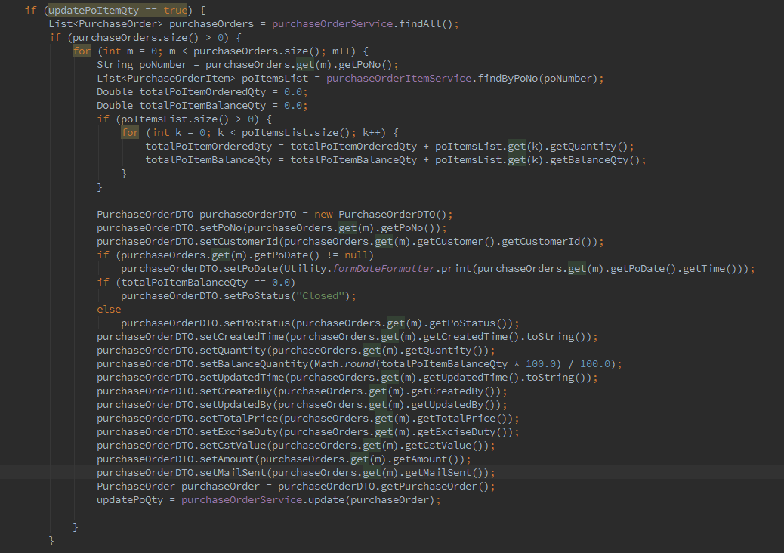
Task: Click setUpdatedBy method call
Action: pyautogui.click(x=236, y=404)
